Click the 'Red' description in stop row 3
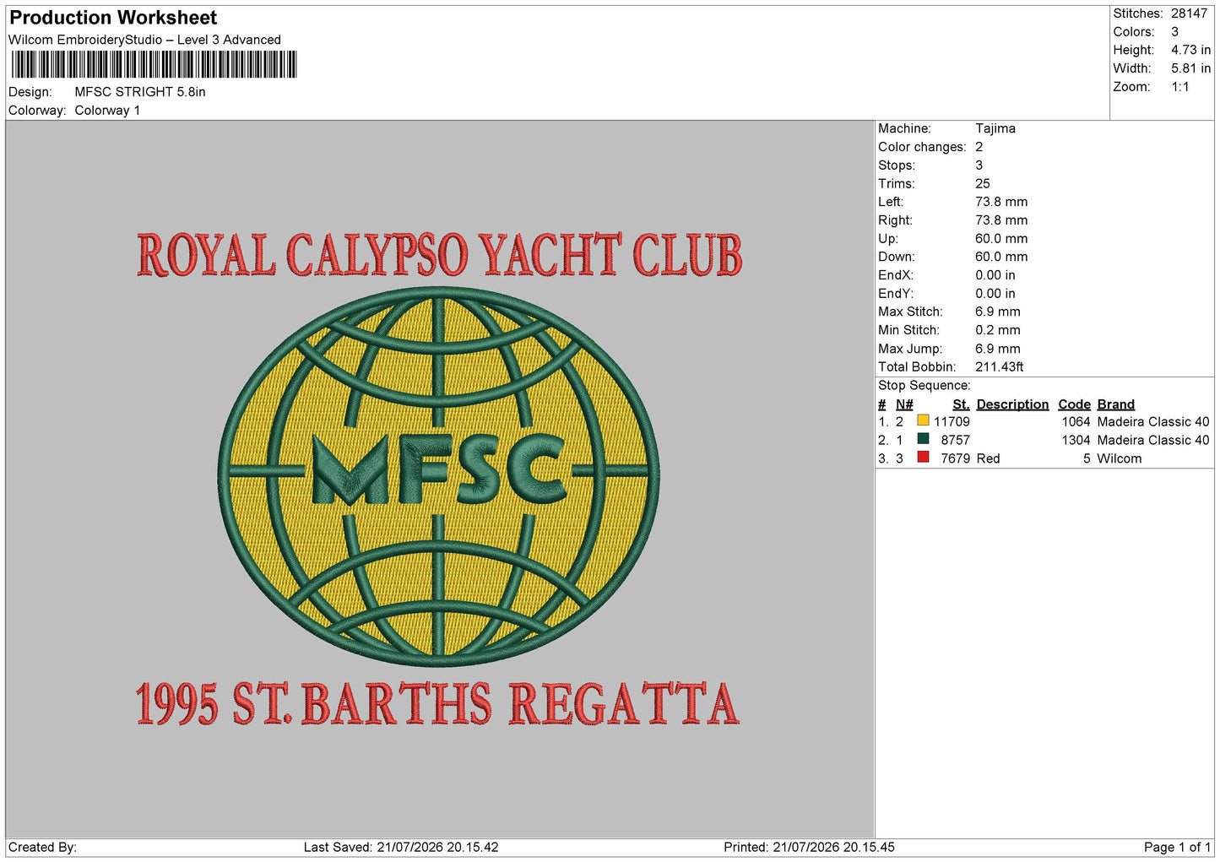 click(x=988, y=459)
